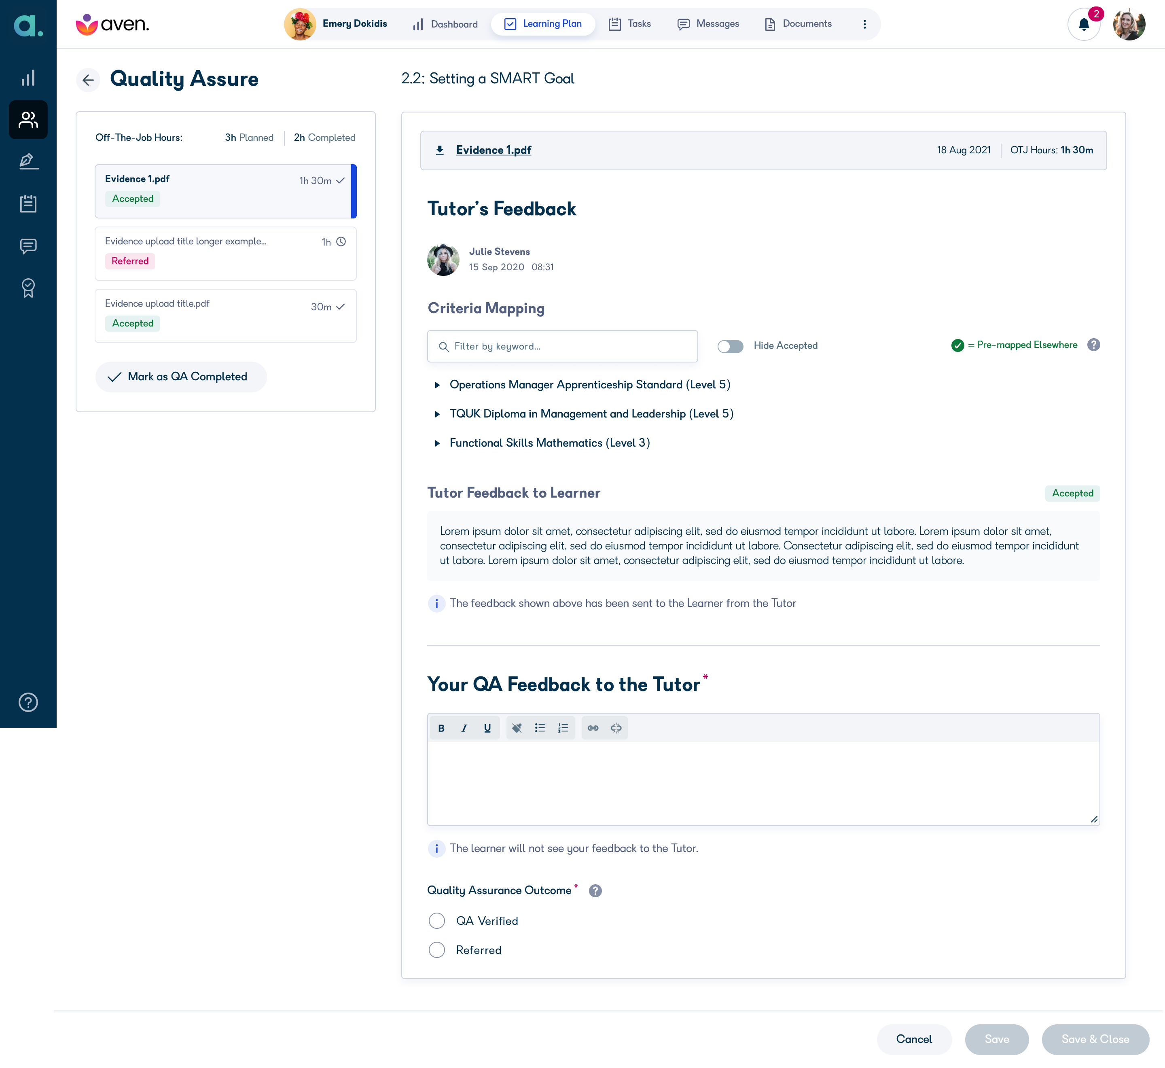Apply underline formatting in the QA feedback editor
1165x1068 pixels.
487,728
